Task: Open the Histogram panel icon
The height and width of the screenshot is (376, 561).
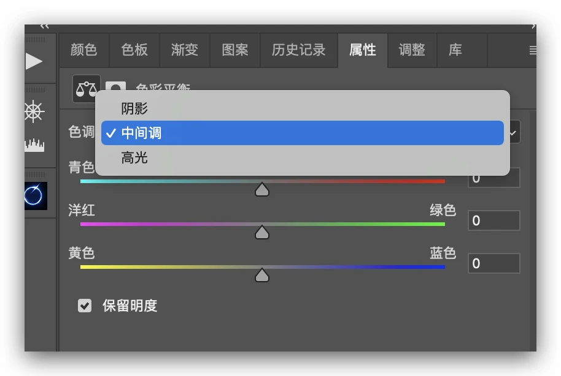Action: click(x=34, y=145)
